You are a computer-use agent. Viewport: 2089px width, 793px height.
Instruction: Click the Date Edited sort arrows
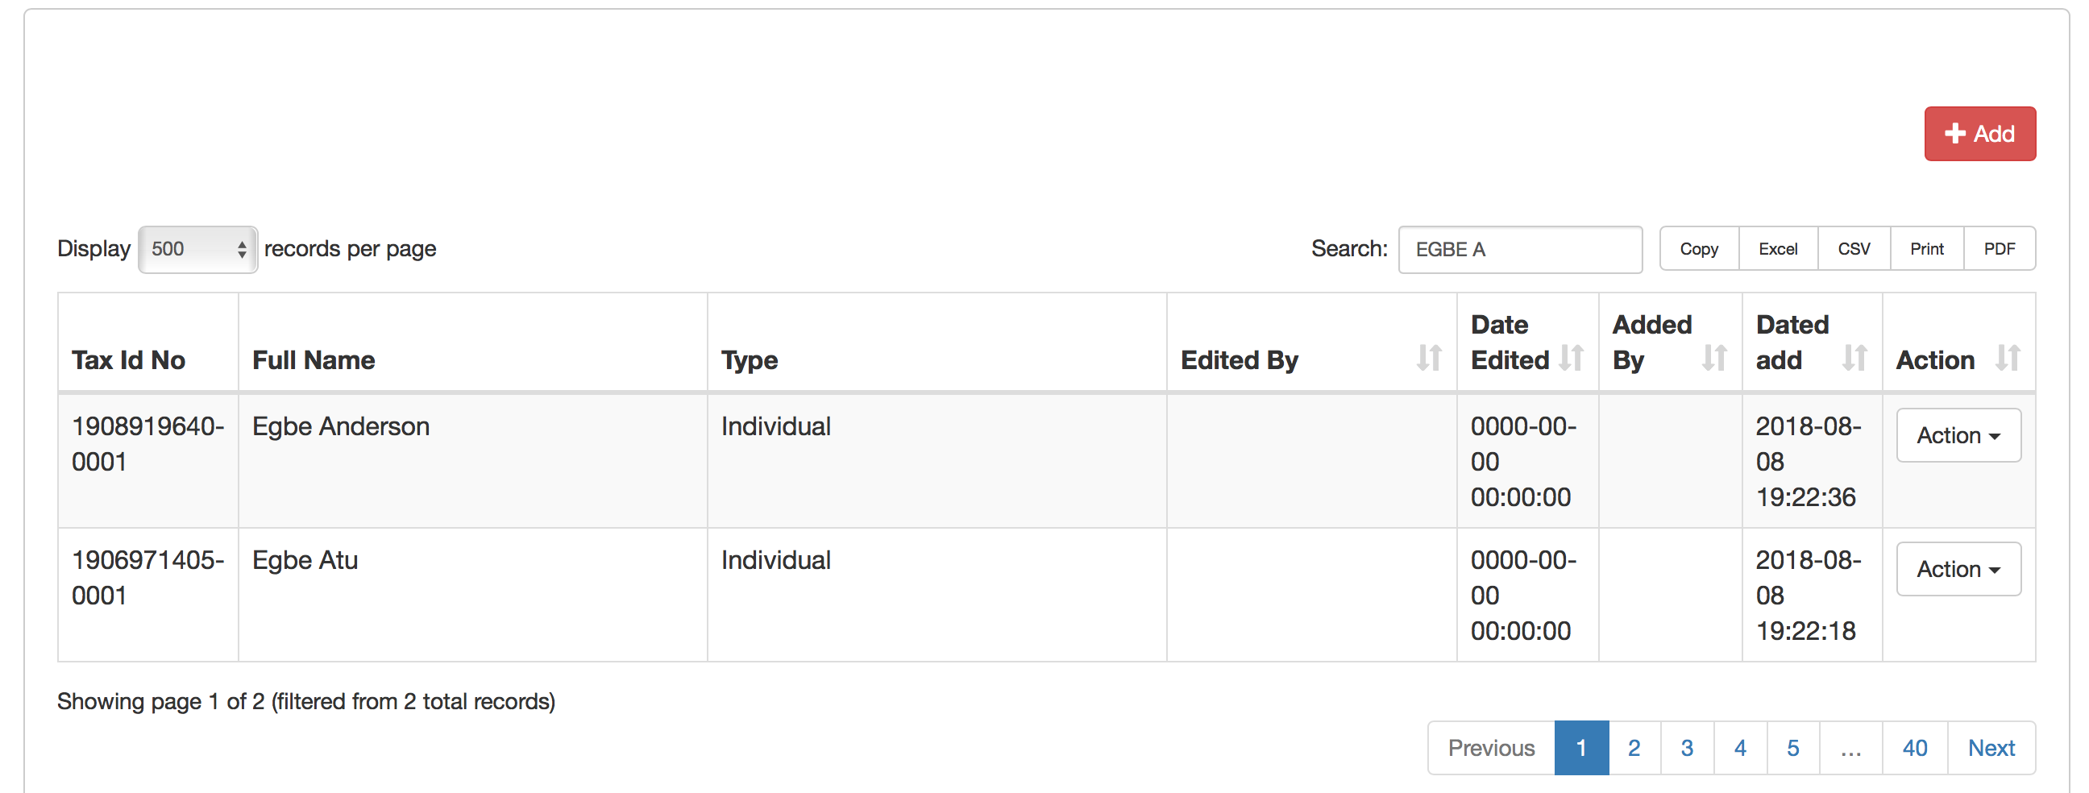coord(1571,358)
